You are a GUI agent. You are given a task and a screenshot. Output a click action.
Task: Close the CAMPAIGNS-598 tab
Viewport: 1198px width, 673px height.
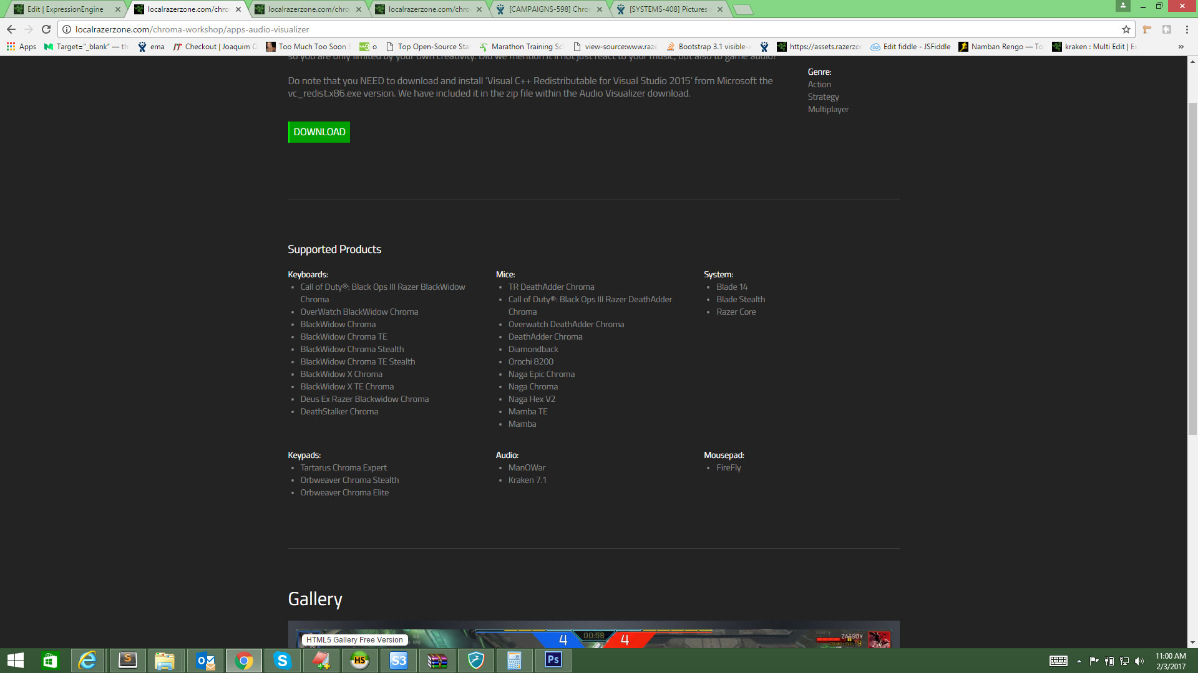click(600, 9)
